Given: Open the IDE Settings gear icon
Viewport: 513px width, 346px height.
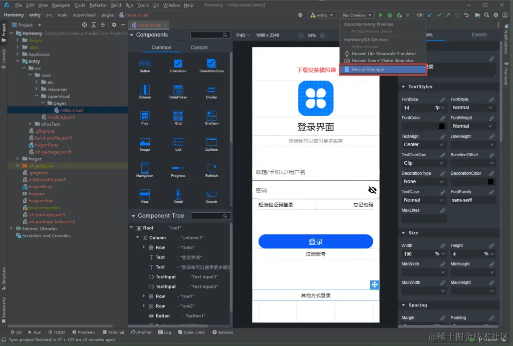Looking at the screenshot, I should pyautogui.click(x=496, y=15).
